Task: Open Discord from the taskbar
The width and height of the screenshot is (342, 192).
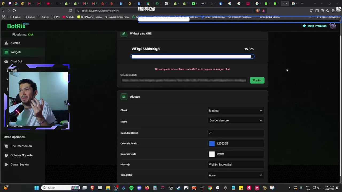Action: click(139, 188)
